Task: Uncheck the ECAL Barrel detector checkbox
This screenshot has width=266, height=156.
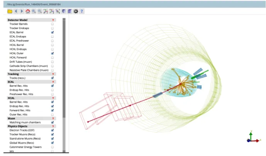Action: pos(53,32)
